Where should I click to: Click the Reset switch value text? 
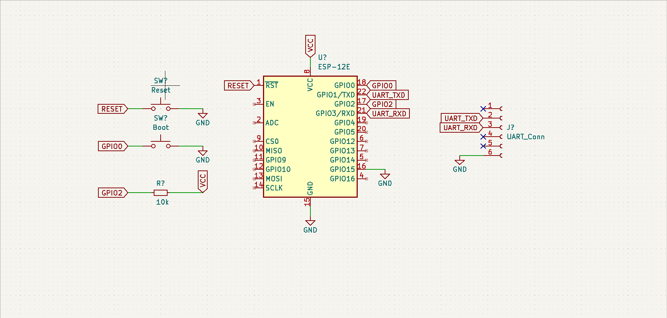(x=161, y=90)
